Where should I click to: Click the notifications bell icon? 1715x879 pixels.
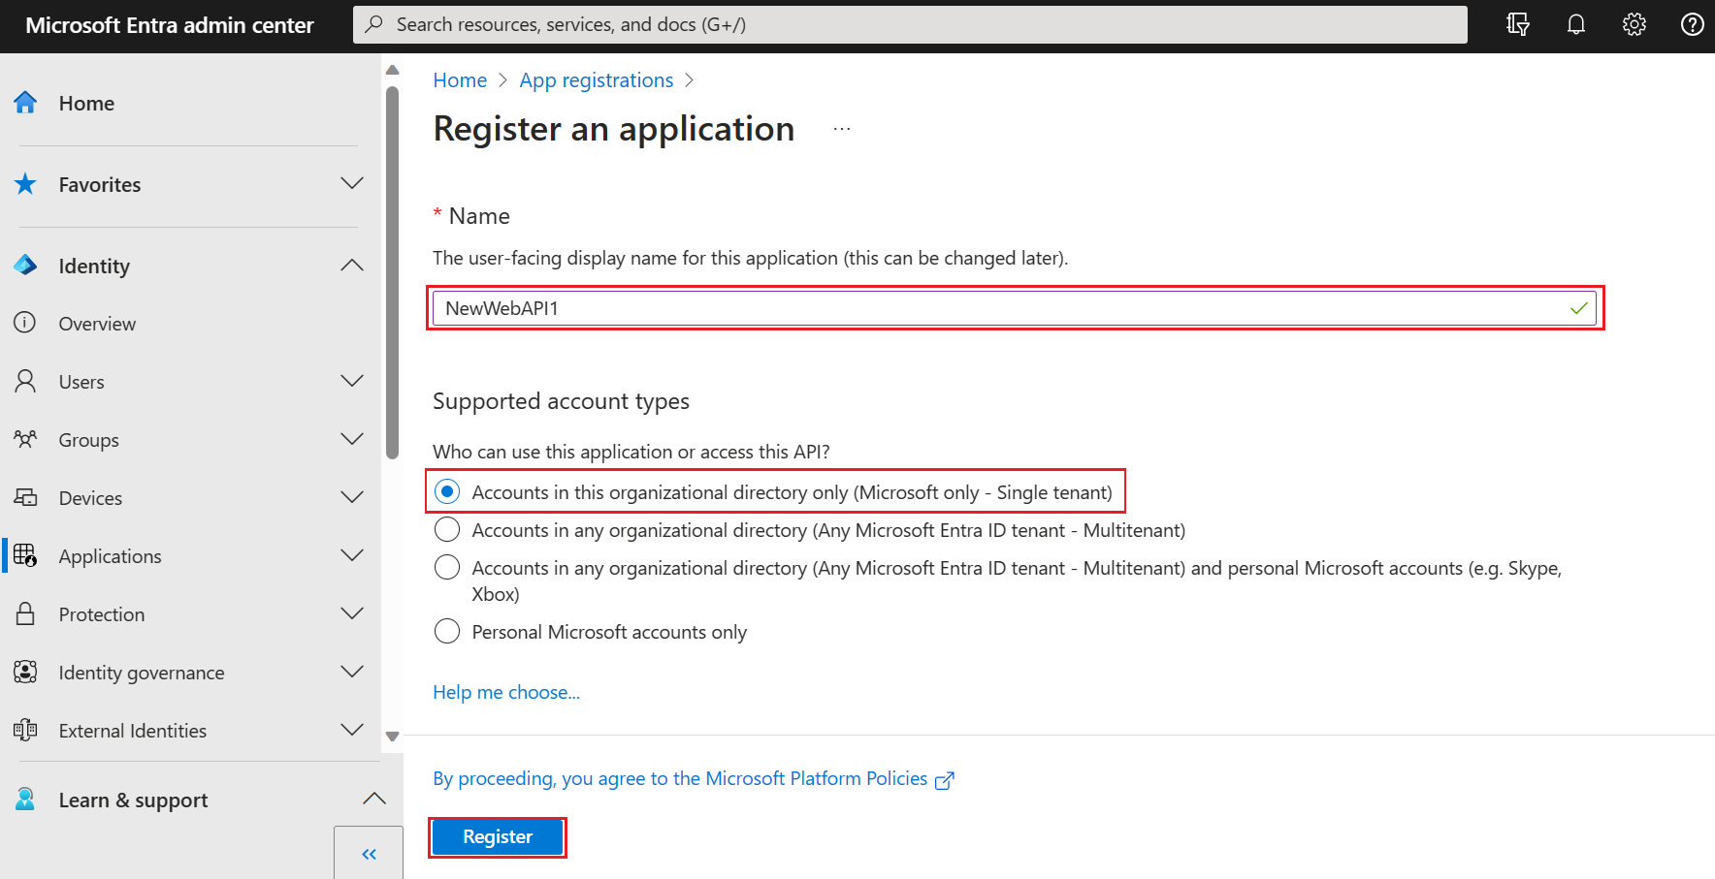(x=1576, y=25)
